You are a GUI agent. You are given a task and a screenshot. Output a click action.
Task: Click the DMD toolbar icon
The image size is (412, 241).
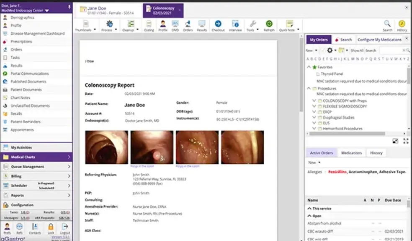pyautogui.click(x=175, y=25)
